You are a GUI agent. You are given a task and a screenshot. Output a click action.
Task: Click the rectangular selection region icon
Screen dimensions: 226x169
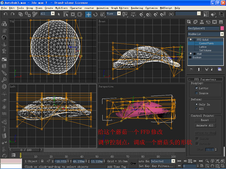(73, 14)
